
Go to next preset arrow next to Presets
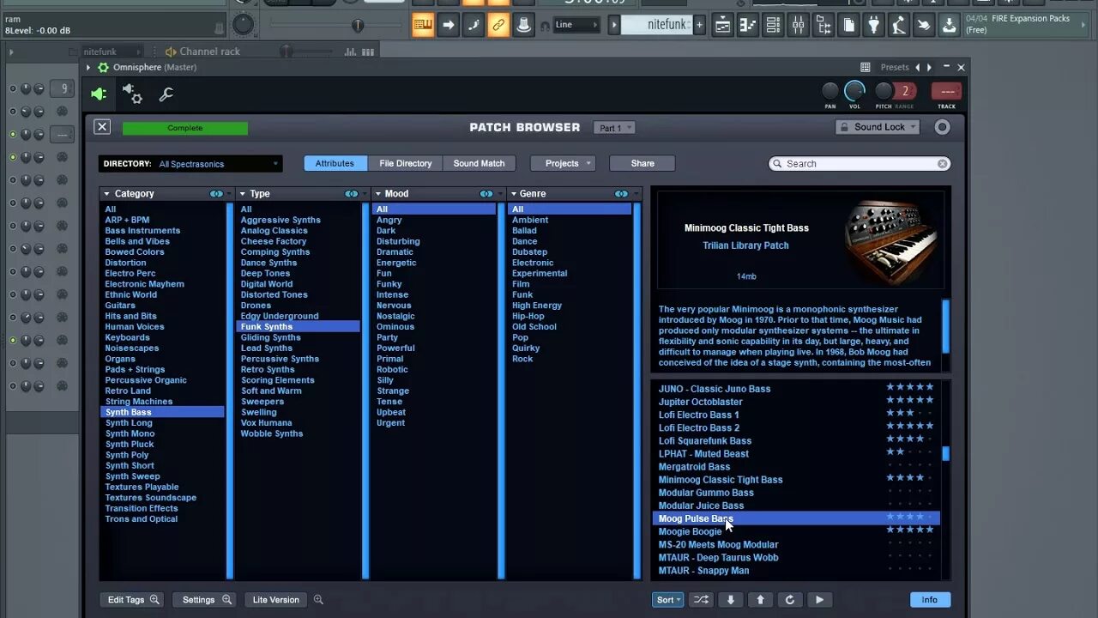click(929, 67)
